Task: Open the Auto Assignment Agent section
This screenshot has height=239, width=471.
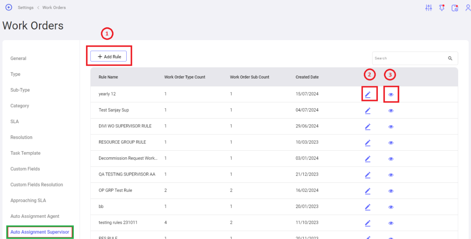Action: (35, 216)
